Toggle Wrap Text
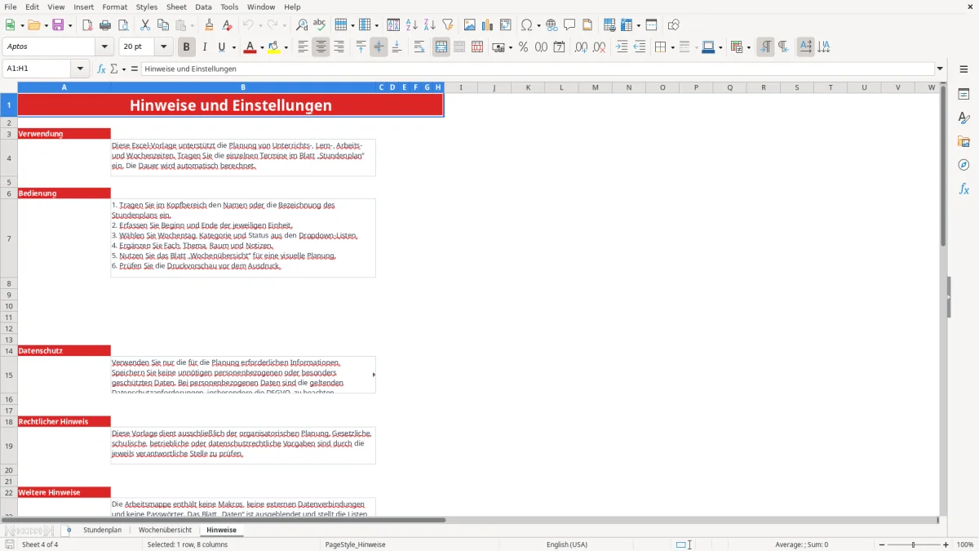This screenshot has height=551, width=979. click(419, 47)
